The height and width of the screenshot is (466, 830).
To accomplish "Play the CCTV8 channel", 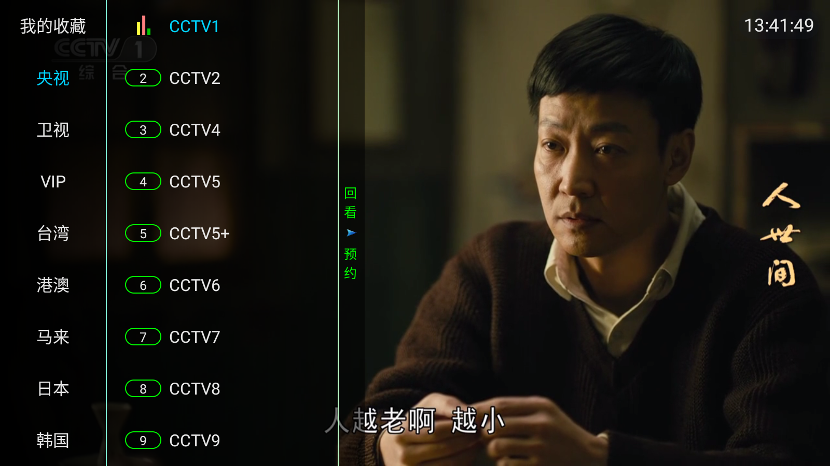I will click(x=195, y=389).
